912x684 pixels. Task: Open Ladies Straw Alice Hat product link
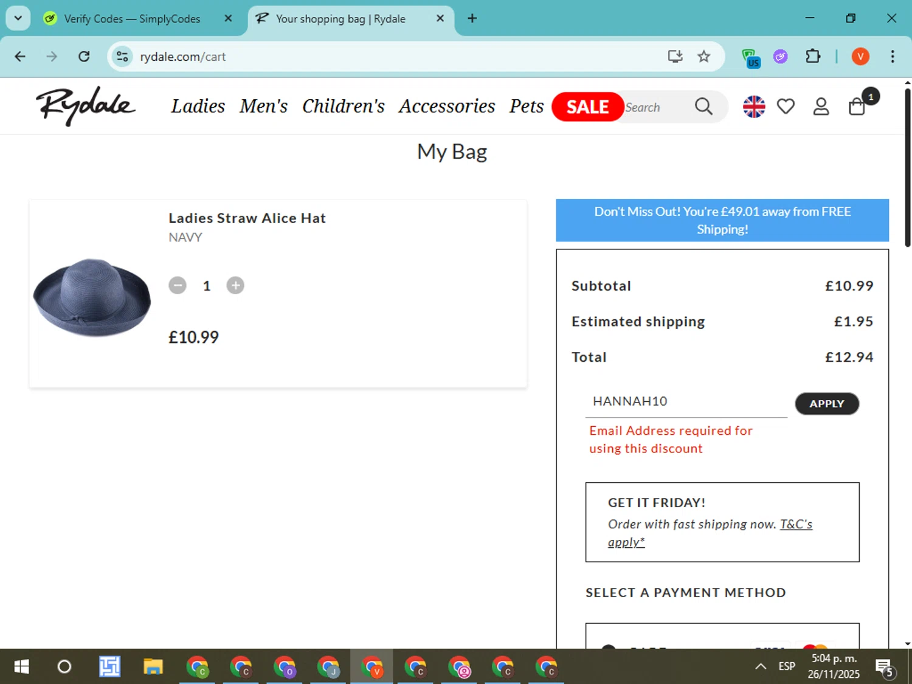(247, 218)
